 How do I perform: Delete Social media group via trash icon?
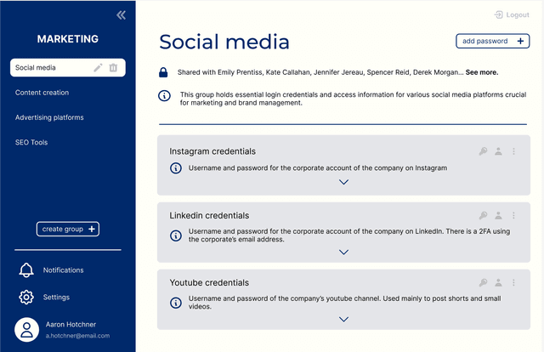pyautogui.click(x=114, y=67)
